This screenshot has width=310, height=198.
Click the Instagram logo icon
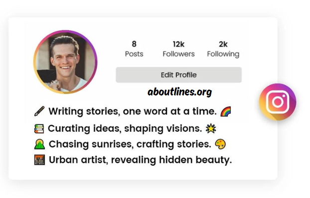pyautogui.click(x=278, y=102)
